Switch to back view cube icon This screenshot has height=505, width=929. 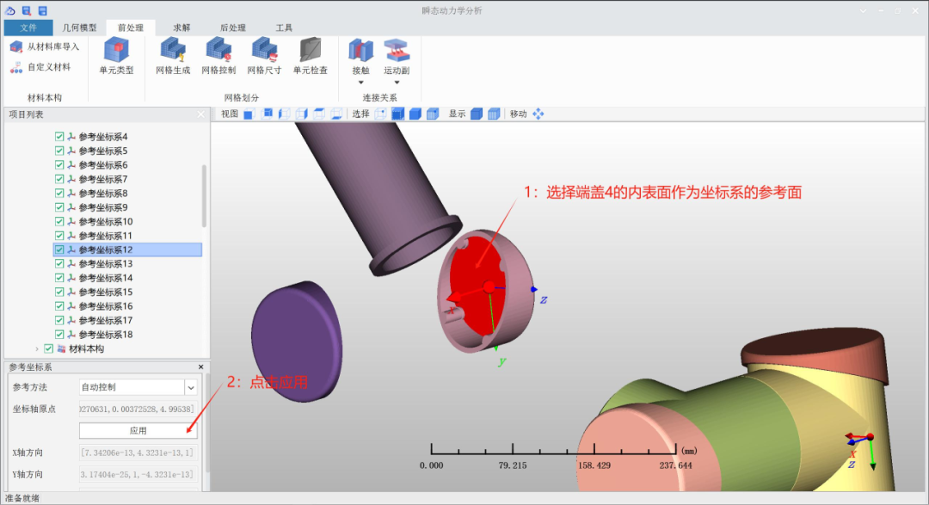click(268, 114)
